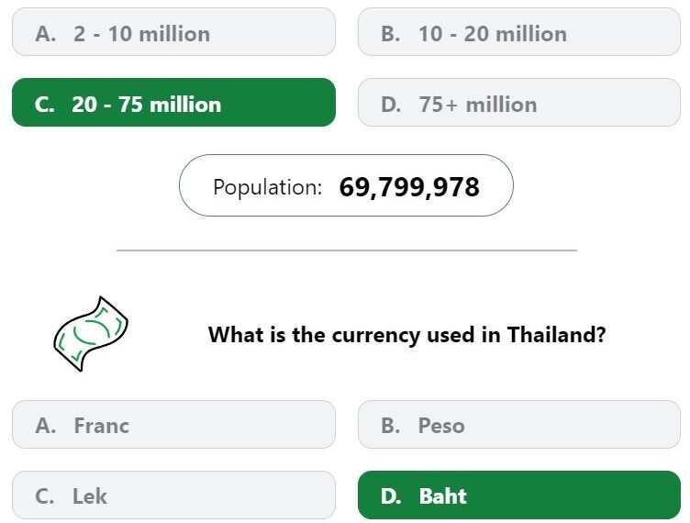Click the letter C beside Lek

click(44, 496)
